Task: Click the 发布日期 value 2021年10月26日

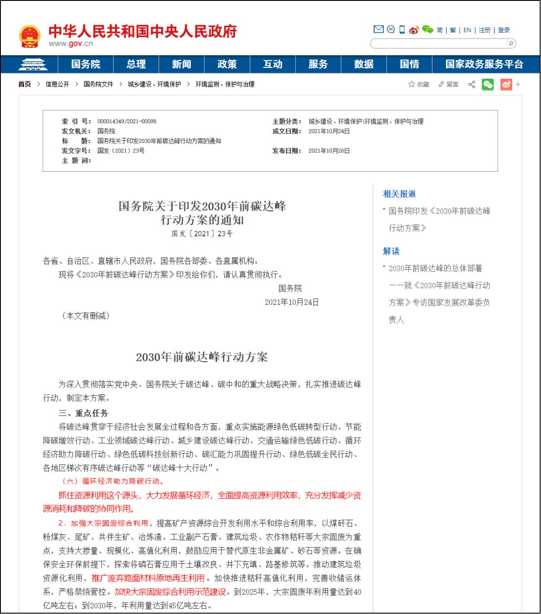Action: point(329,151)
